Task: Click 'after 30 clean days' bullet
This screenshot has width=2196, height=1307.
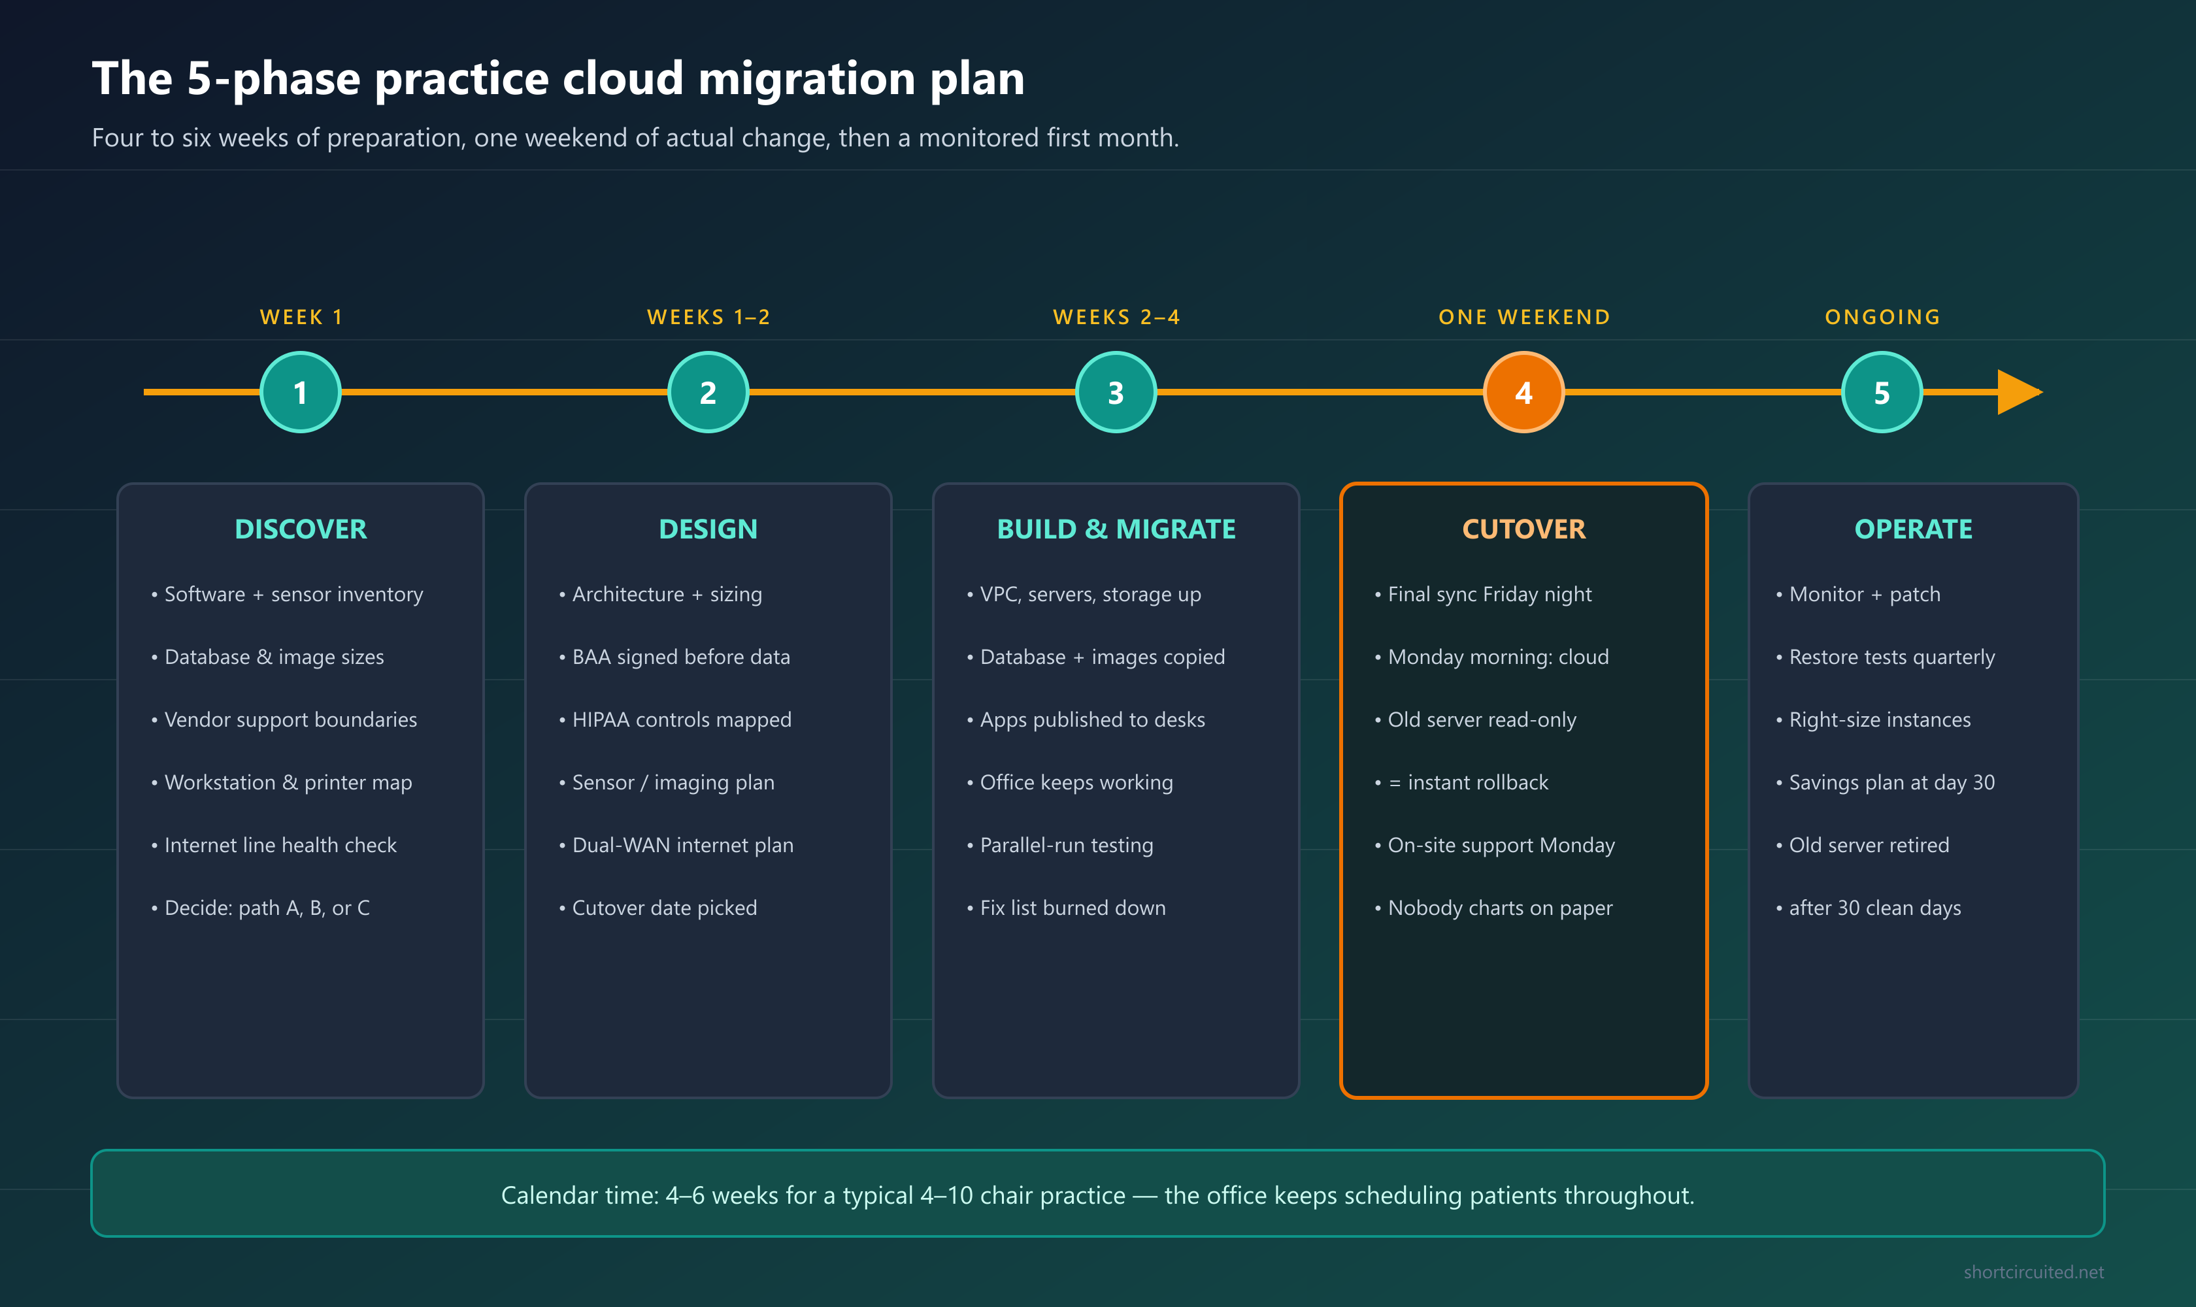Action: (1869, 908)
